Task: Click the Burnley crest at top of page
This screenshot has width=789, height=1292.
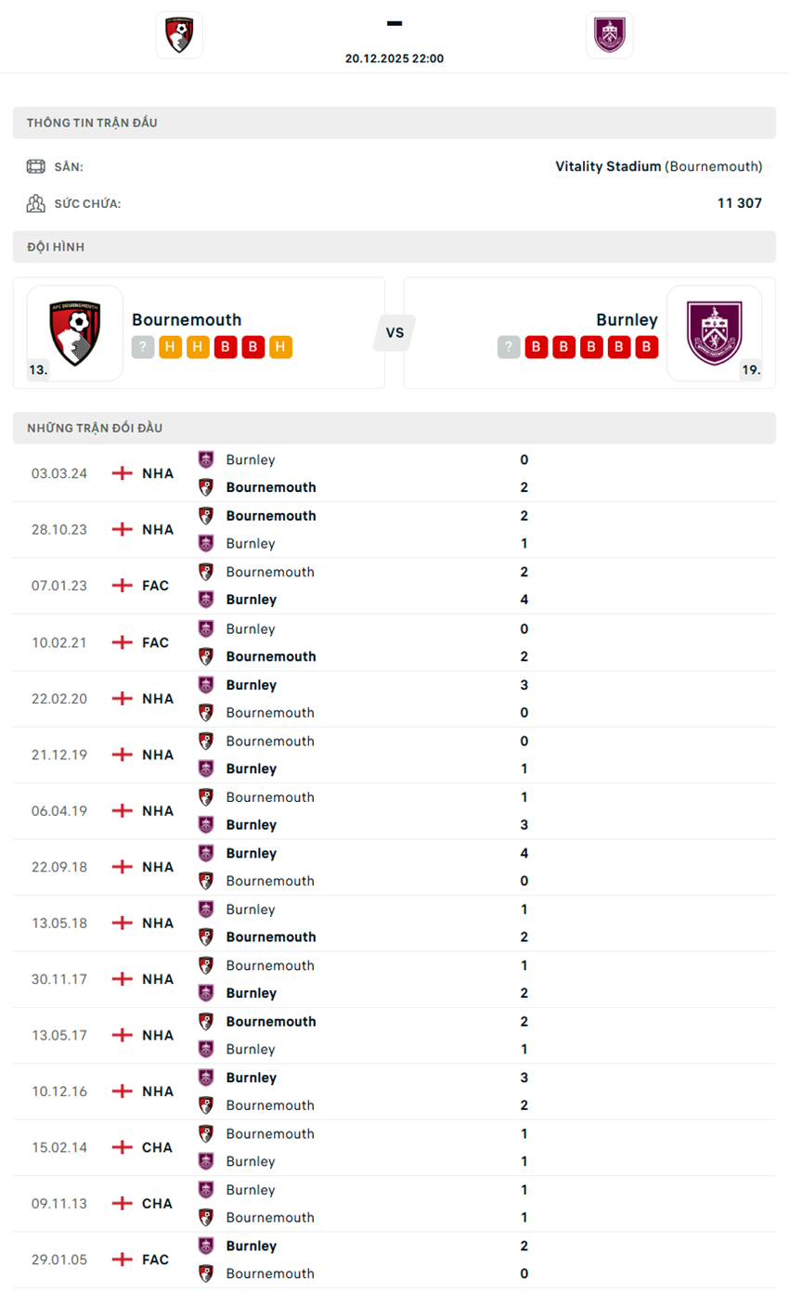Action: pyautogui.click(x=610, y=34)
